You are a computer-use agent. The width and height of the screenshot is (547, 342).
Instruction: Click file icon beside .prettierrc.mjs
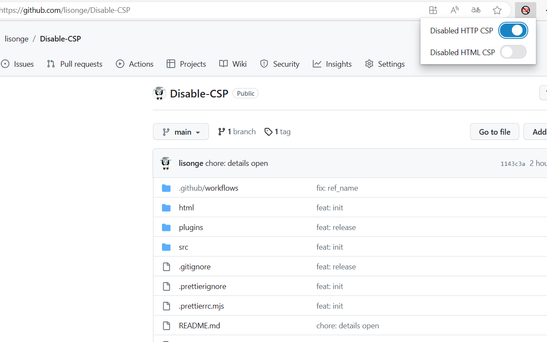click(166, 306)
